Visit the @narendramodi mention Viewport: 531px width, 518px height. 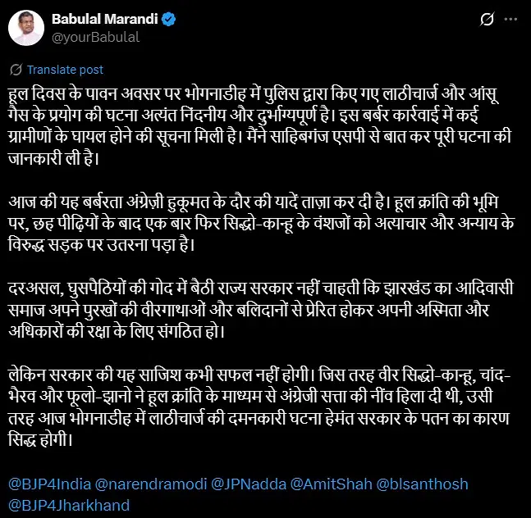pyautogui.click(x=151, y=484)
